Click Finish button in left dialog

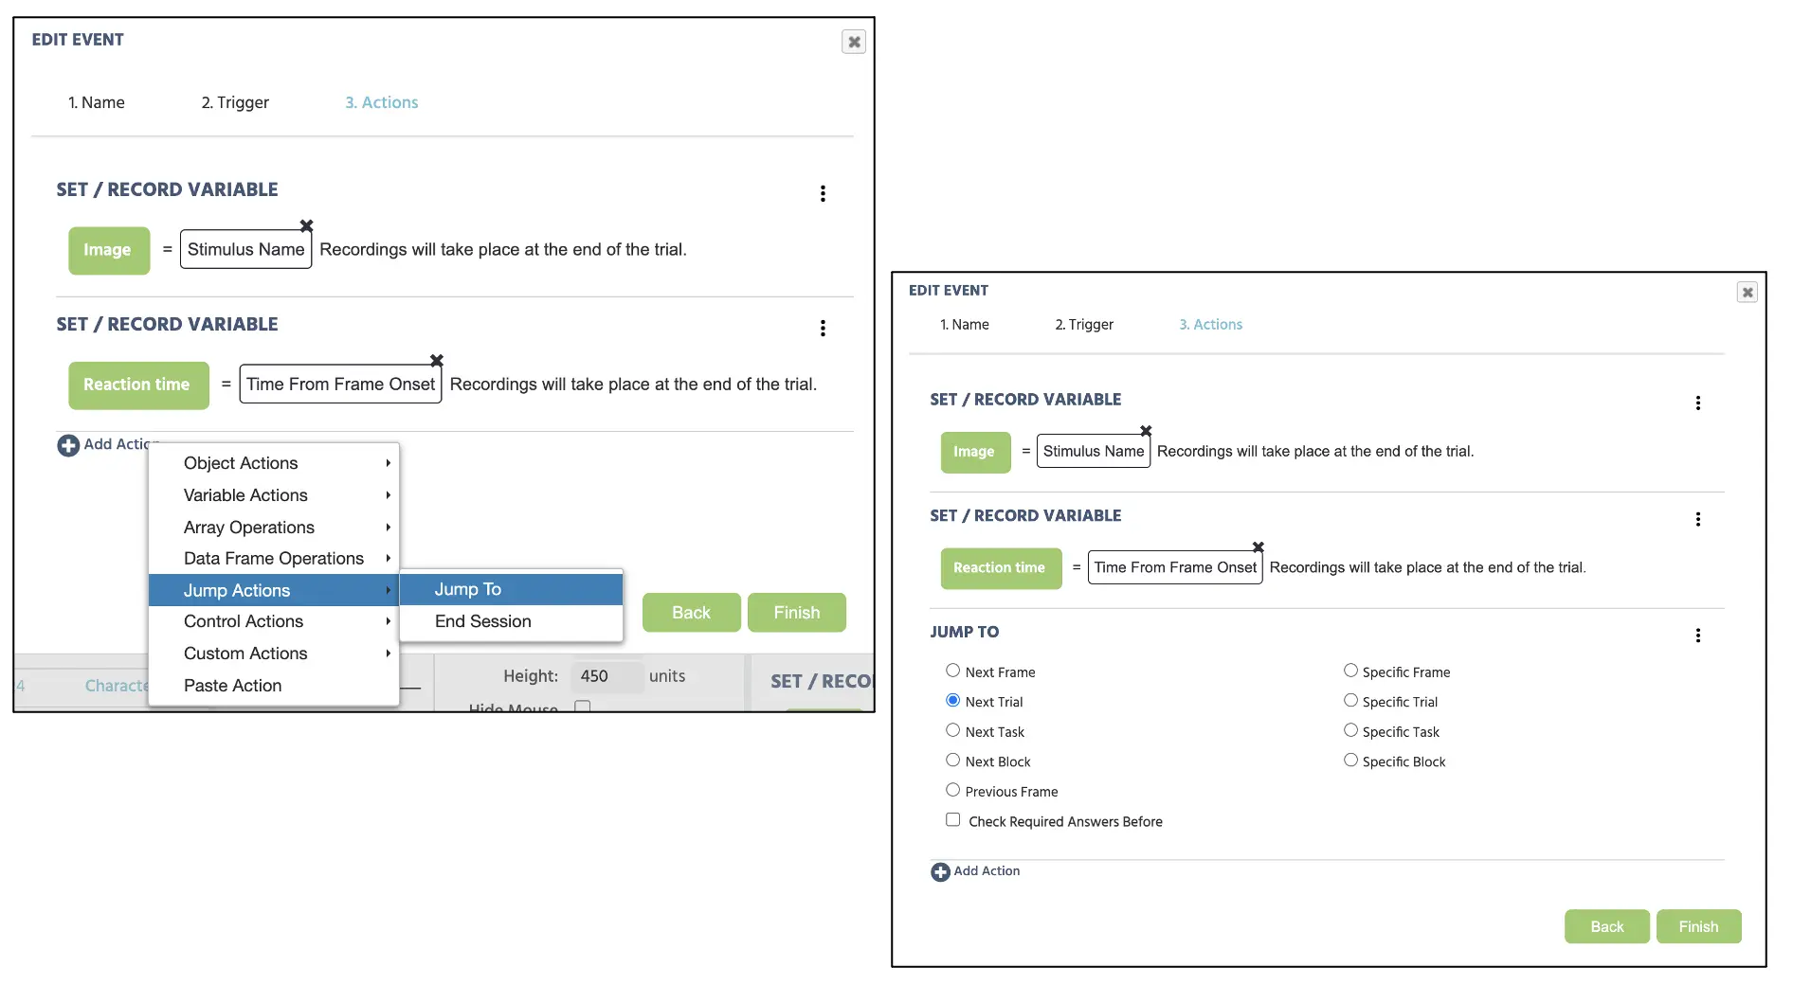pos(797,613)
